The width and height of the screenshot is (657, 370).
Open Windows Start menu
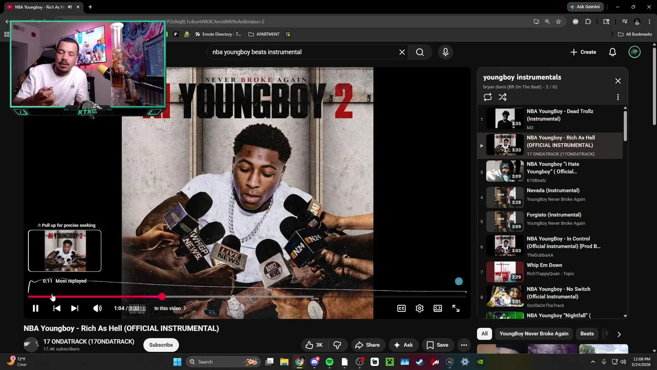pyautogui.click(x=177, y=362)
